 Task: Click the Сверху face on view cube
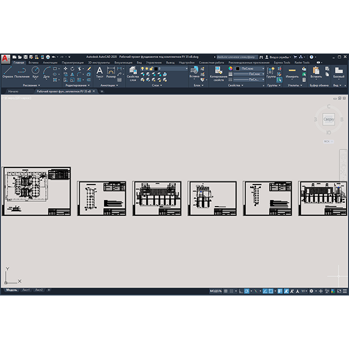click(329, 119)
